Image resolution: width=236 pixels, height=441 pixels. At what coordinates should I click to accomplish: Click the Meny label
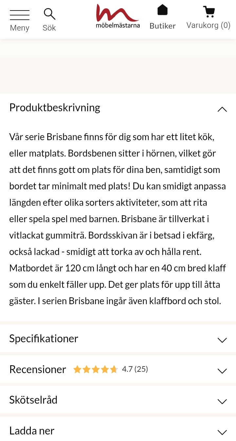point(20,28)
